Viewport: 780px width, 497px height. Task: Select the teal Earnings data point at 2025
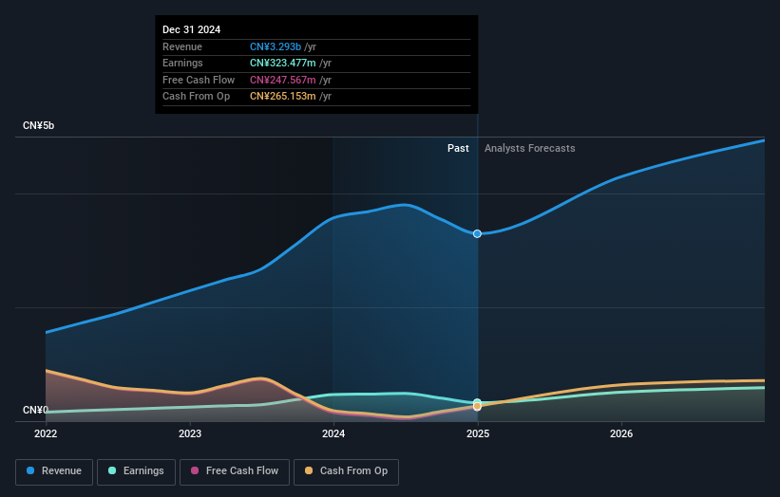477,401
